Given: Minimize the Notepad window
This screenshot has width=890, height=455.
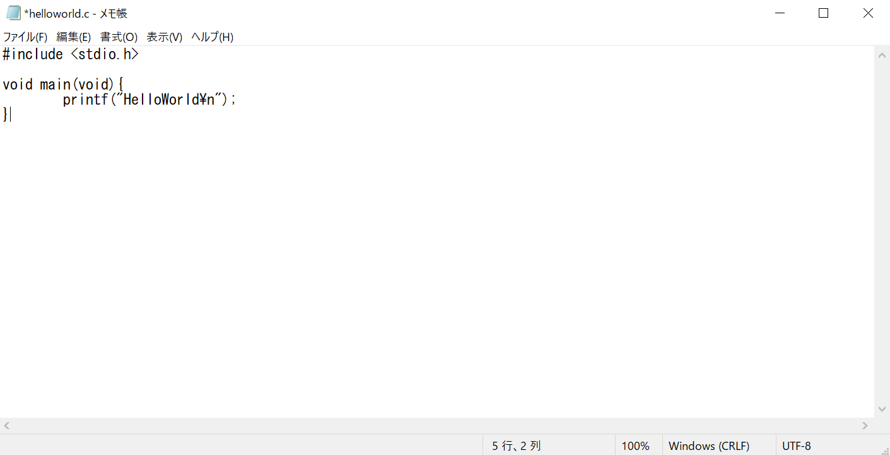Looking at the screenshot, I should click(780, 13).
